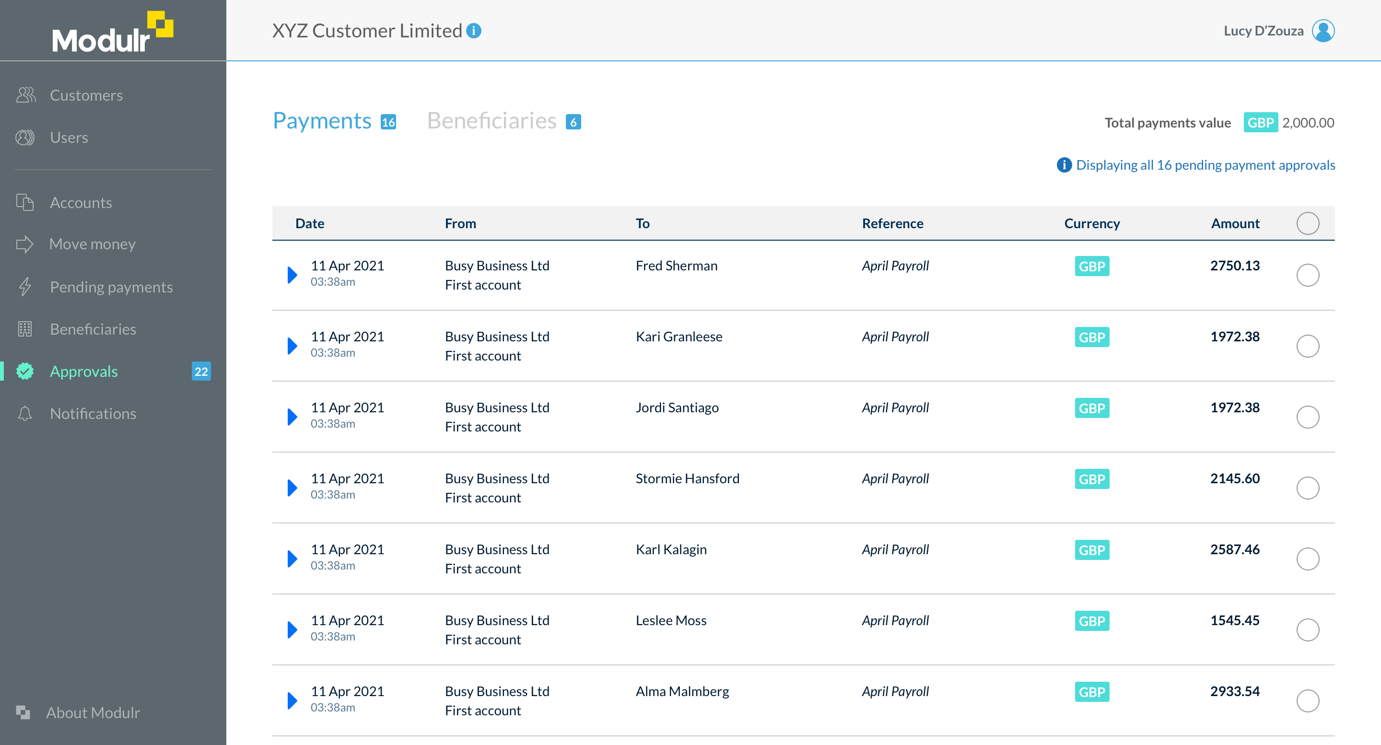Click the info icon beside pending approvals message
Viewport: 1381px width, 745px height.
tap(1064, 164)
